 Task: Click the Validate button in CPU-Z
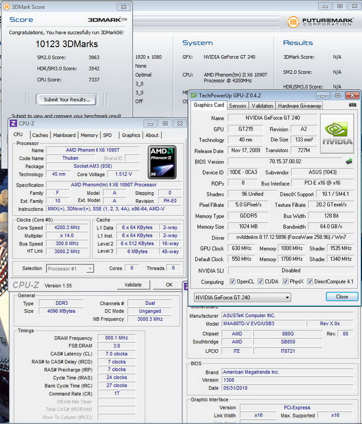pyautogui.click(x=133, y=285)
